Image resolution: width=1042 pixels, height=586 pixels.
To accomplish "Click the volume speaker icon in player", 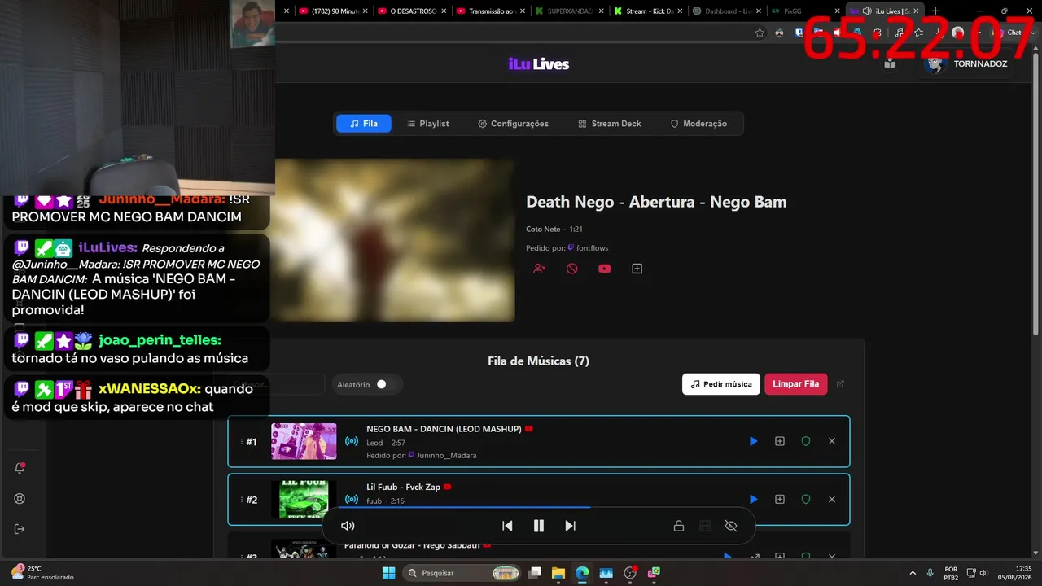I will click(x=348, y=526).
